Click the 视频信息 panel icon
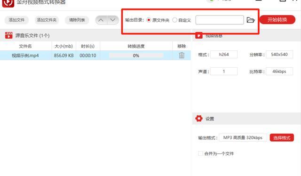Image resolution: width=301 pixels, height=176 pixels. (199, 36)
